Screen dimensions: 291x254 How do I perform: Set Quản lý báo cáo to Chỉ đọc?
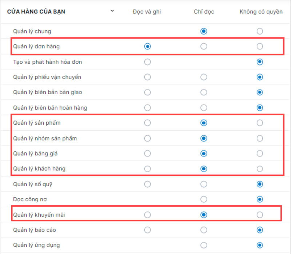(x=204, y=230)
